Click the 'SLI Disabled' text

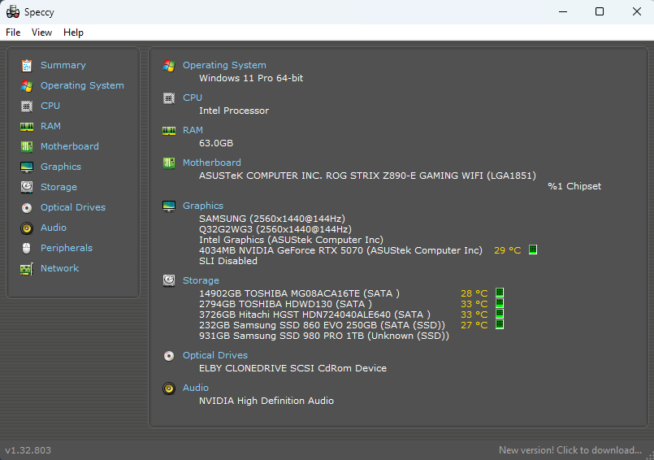228,261
